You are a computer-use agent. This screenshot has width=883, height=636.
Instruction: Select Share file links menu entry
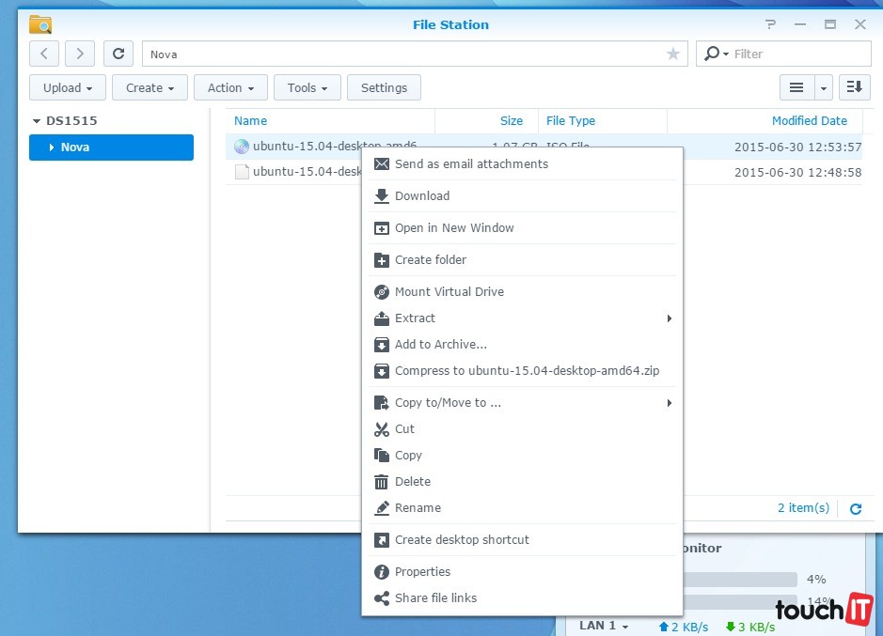click(435, 598)
